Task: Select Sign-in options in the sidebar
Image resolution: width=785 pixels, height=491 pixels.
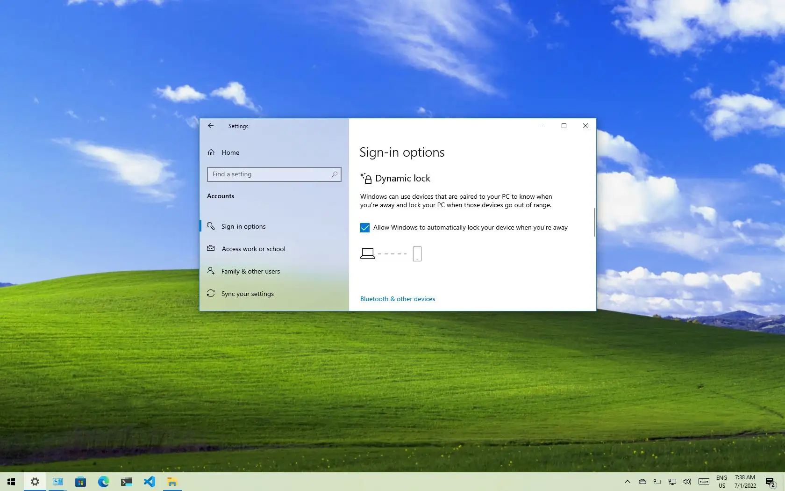Action: click(274, 226)
